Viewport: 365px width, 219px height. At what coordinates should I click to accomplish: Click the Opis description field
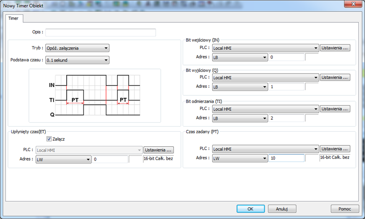pyautogui.click(x=100, y=32)
